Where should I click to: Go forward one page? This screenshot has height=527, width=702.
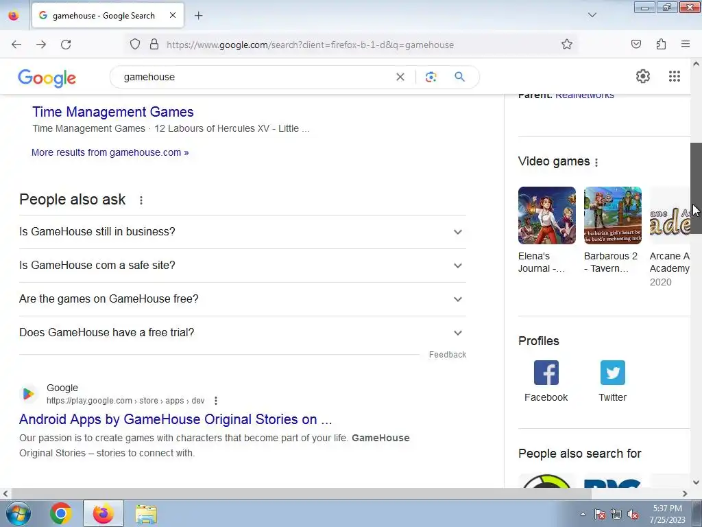(x=41, y=45)
